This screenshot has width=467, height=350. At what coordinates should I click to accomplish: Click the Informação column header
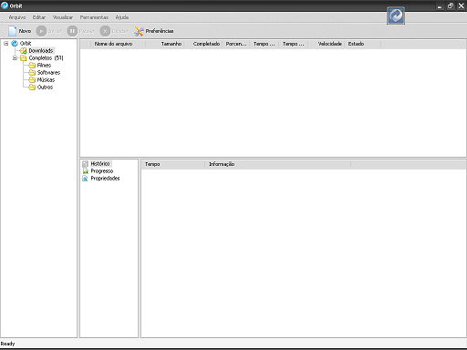coord(277,164)
